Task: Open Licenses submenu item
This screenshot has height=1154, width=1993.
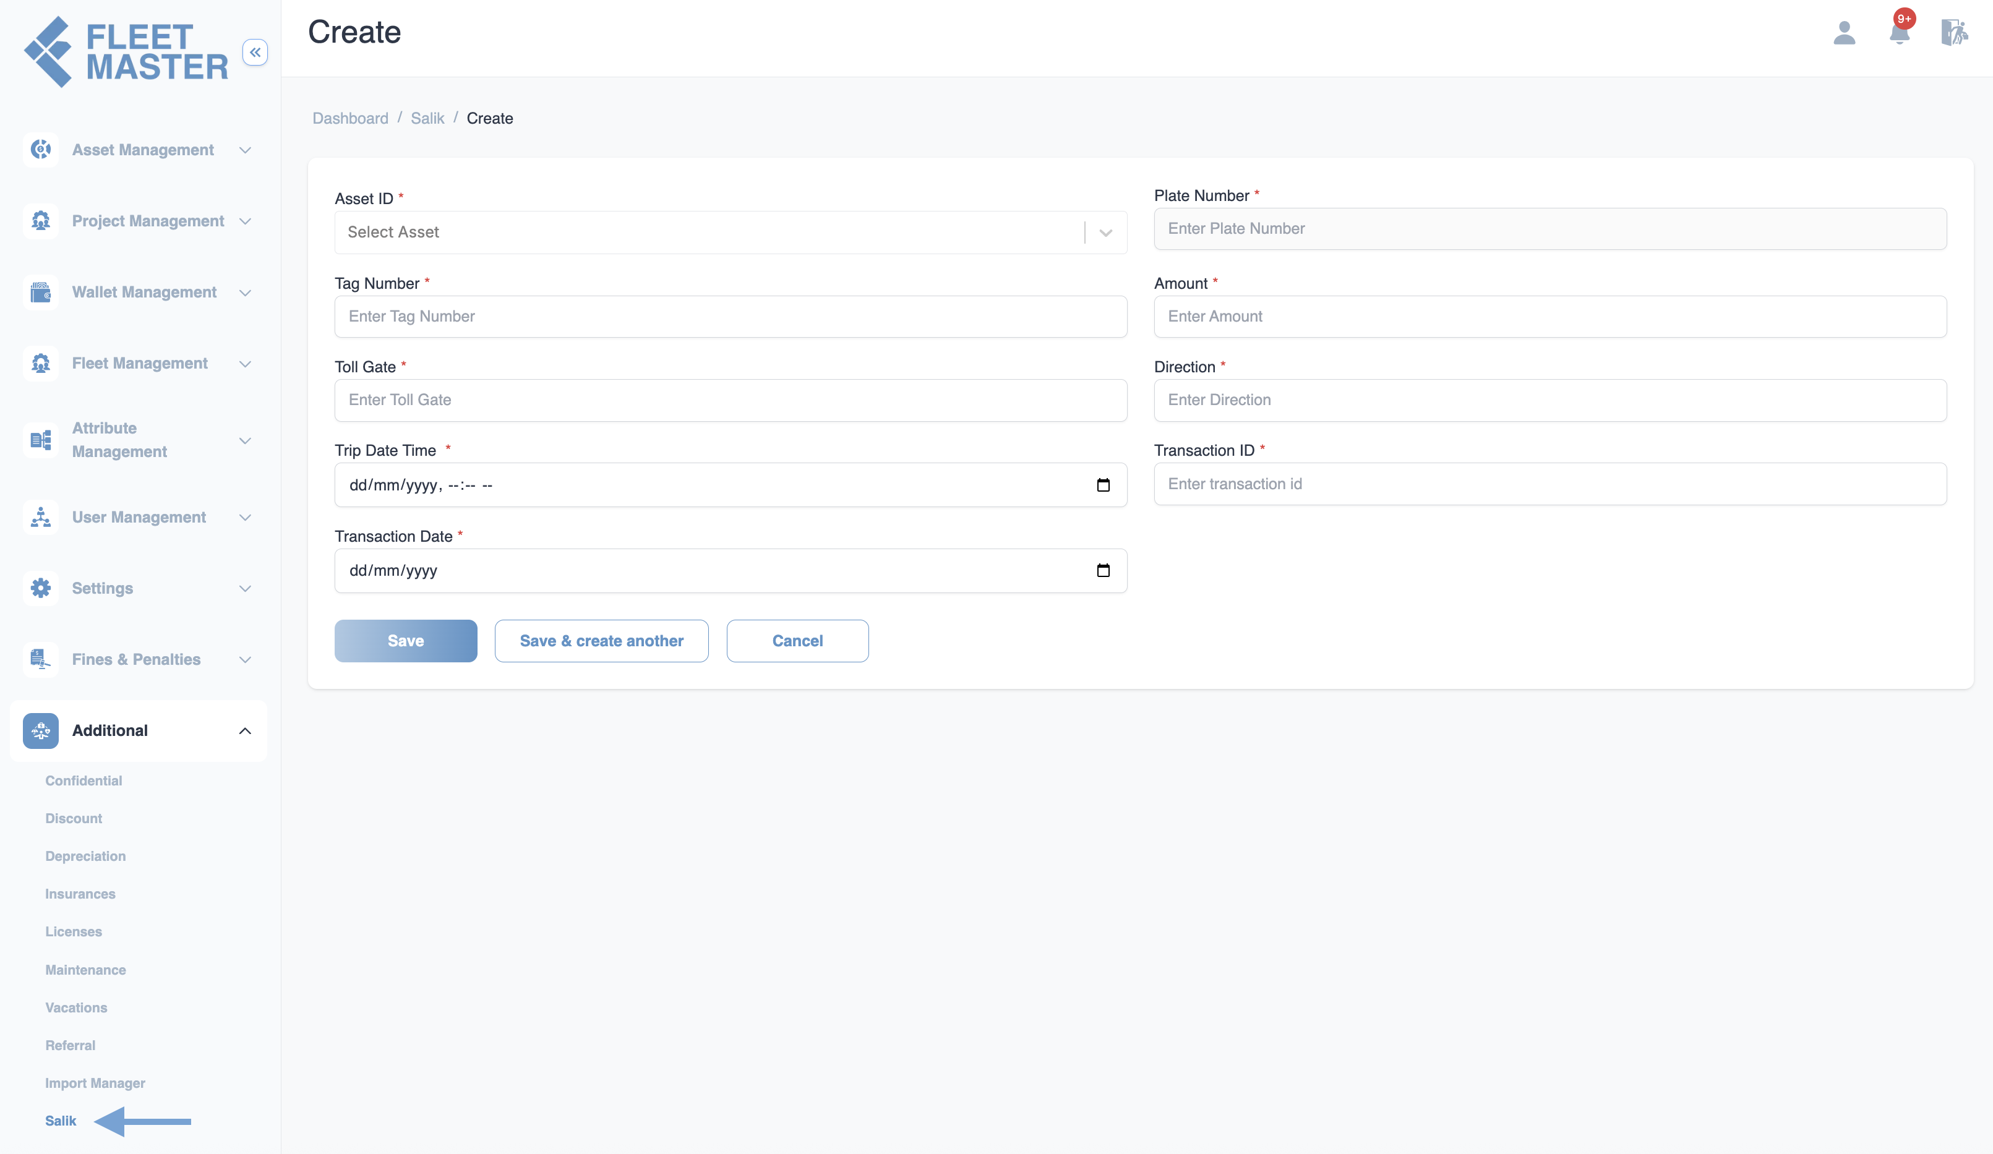Action: pyautogui.click(x=74, y=932)
